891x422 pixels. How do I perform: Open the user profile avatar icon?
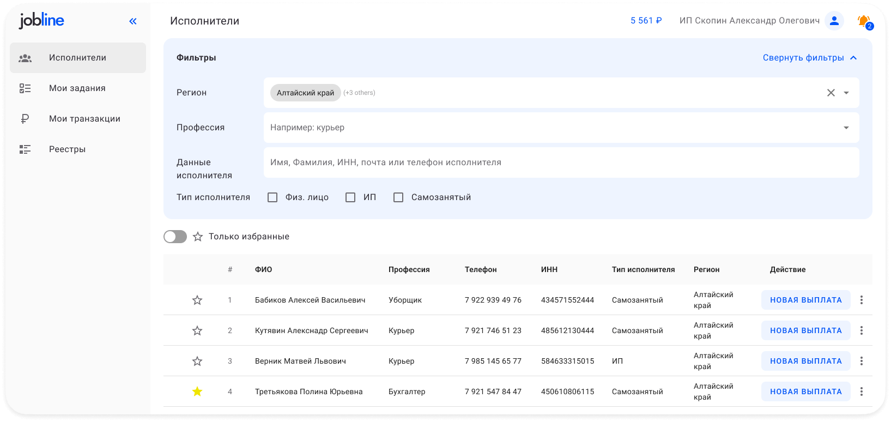pyautogui.click(x=834, y=21)
